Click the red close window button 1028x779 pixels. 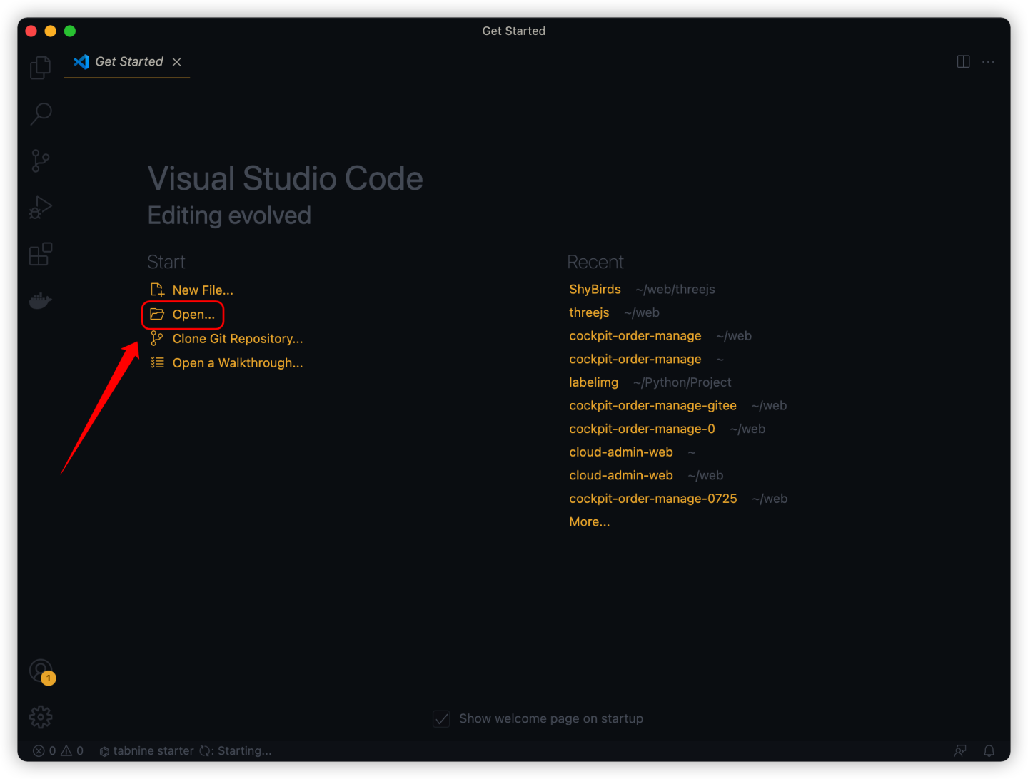[31, 31]
